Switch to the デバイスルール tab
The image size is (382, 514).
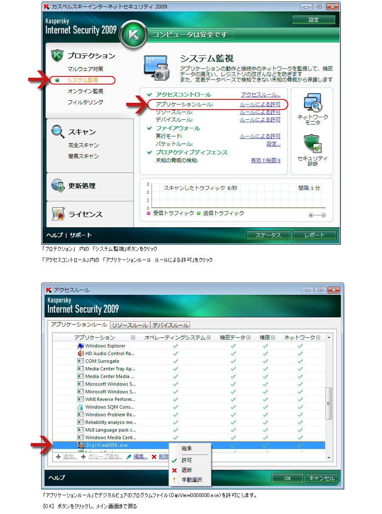170,325
